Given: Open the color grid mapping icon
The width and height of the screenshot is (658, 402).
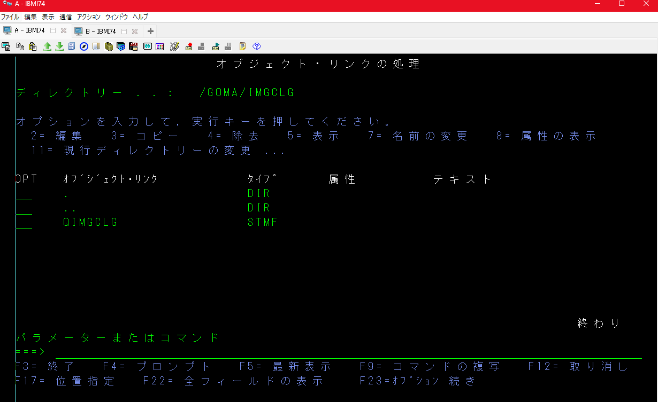Looking at the screenshot, I should point(160,46).
